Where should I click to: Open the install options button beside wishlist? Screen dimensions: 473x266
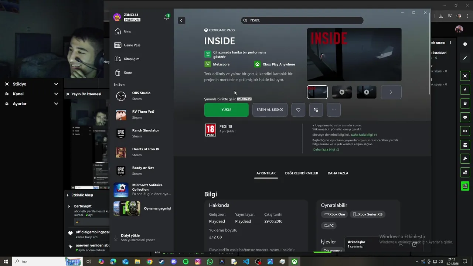(x=316, y=110)
